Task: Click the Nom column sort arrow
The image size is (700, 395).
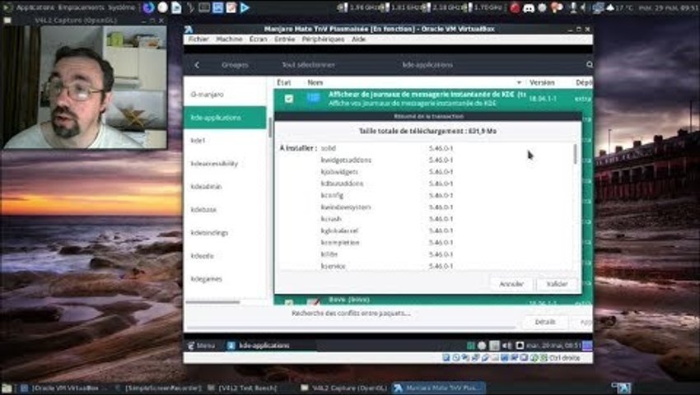Action: click(x=519, y=82)
